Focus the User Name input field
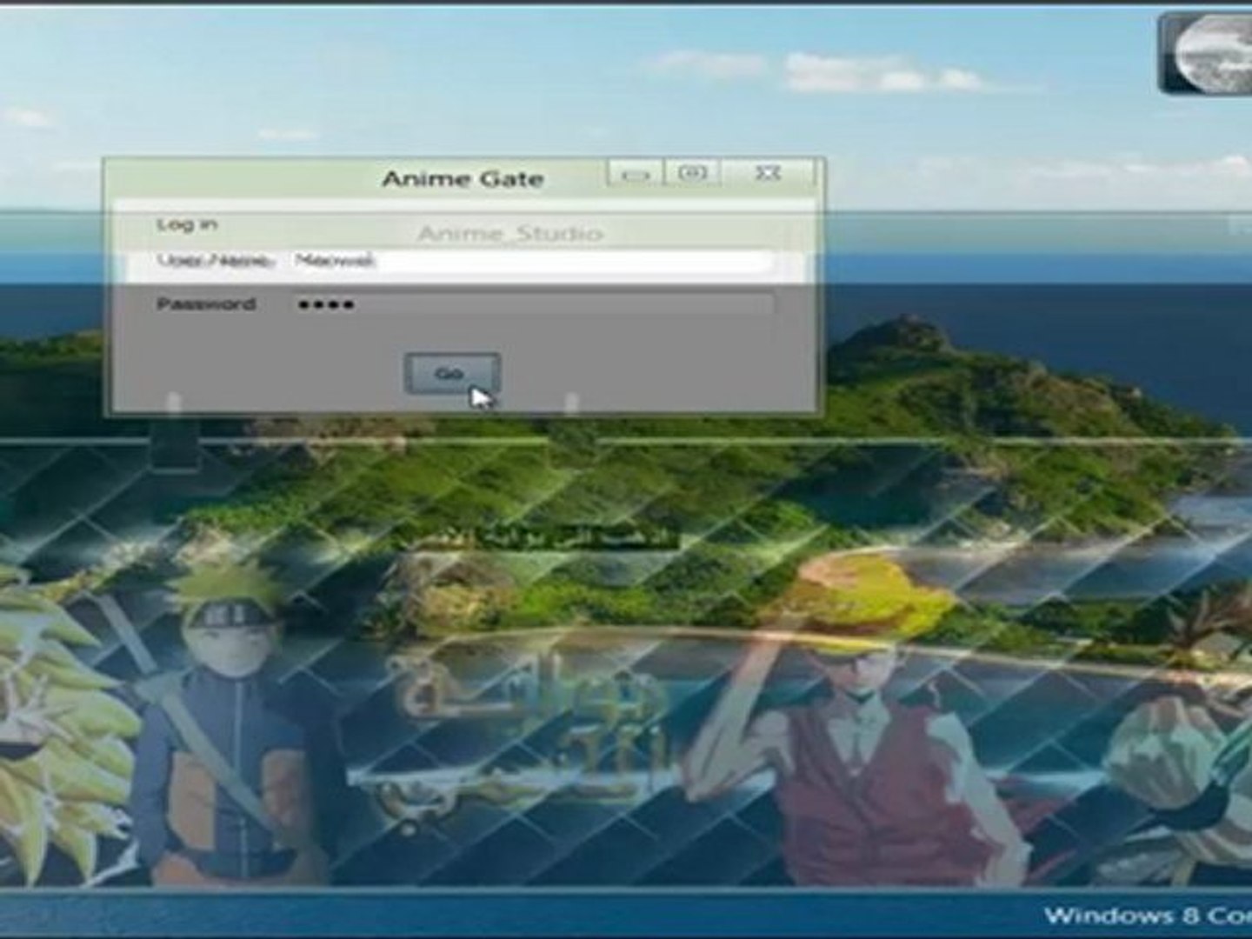Image resolution: width=1252 pixels, height=939 pixels. [x=530, y=261]
